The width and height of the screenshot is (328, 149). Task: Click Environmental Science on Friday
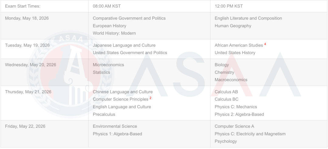[115, 126]
